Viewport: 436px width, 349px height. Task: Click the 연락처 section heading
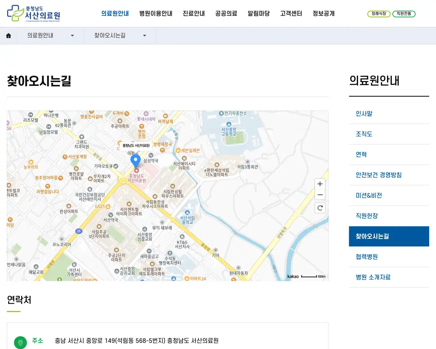pyautogui.click(x=19, y=300)
